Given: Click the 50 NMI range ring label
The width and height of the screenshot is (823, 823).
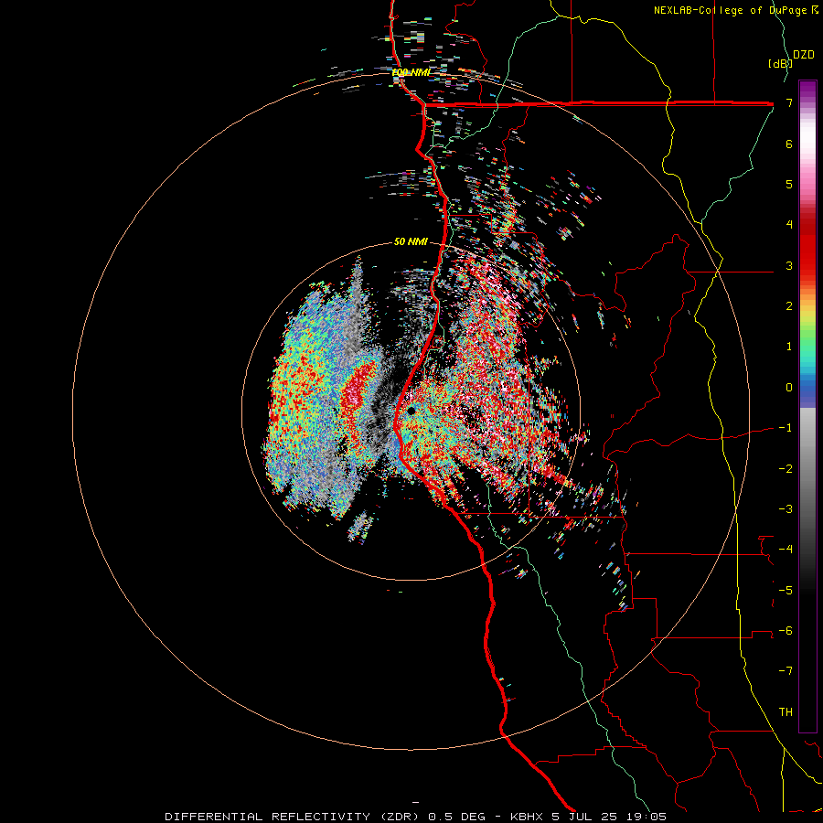Looking at the screenshot, I should pyautogui.click(x=411, y=241).
